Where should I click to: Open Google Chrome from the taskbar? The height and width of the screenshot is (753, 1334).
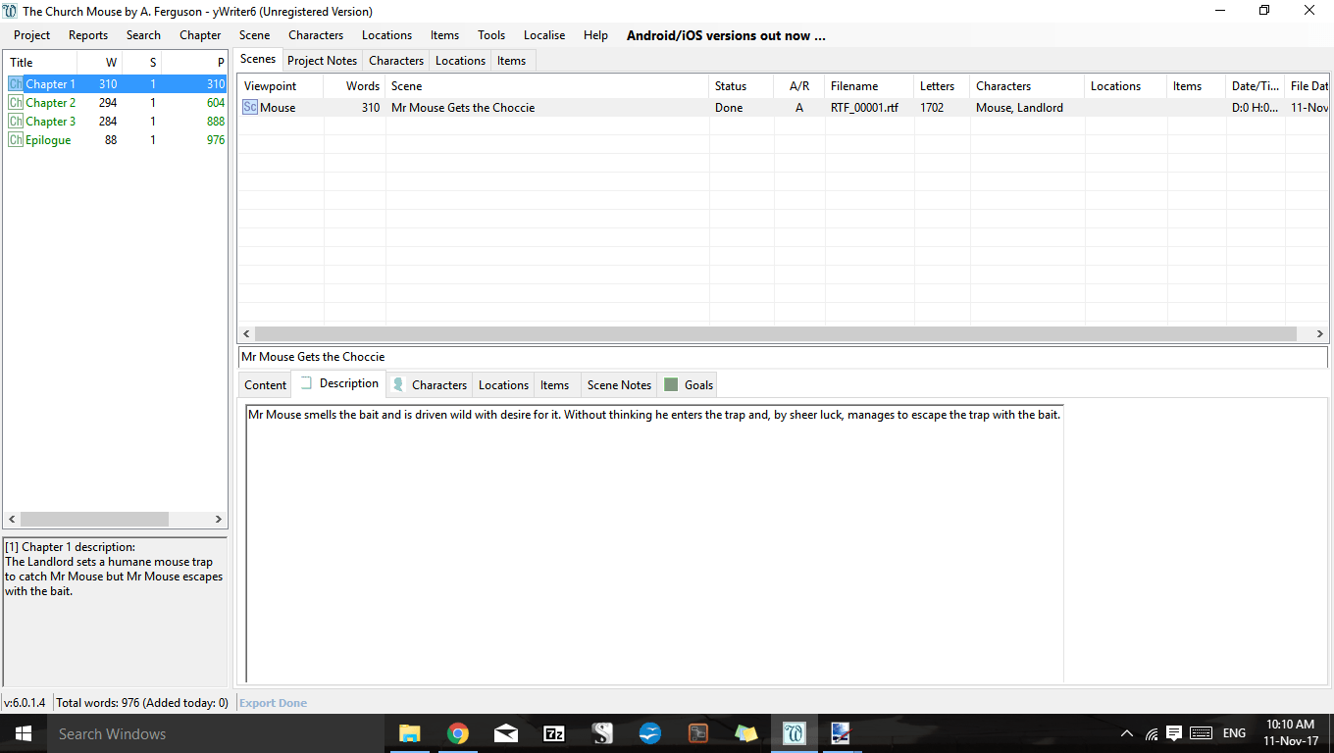(x=457, y=733)
